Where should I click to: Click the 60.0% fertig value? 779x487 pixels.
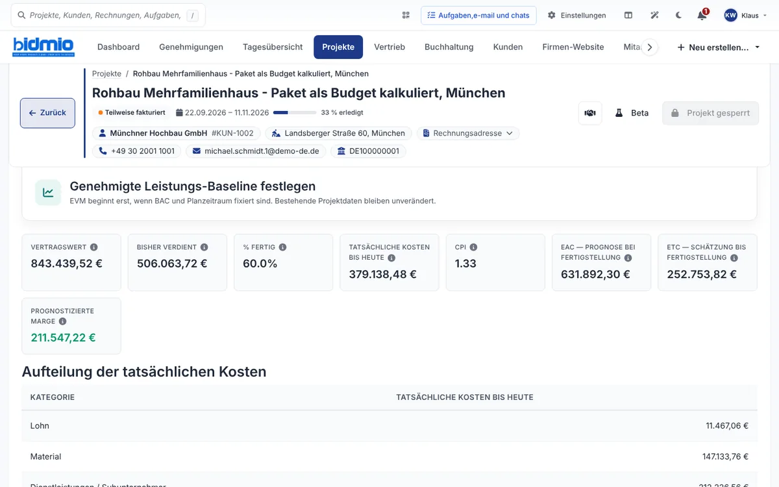pyautogui.click(x=260, y=264)
